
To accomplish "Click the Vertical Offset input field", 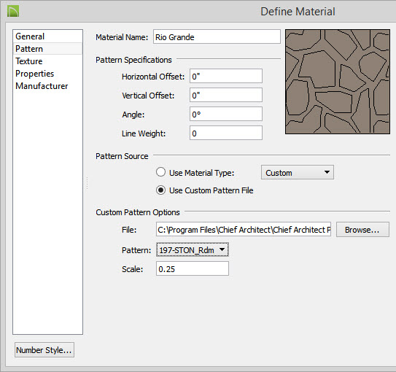I will pyautogui.click(x=226, y=95).
